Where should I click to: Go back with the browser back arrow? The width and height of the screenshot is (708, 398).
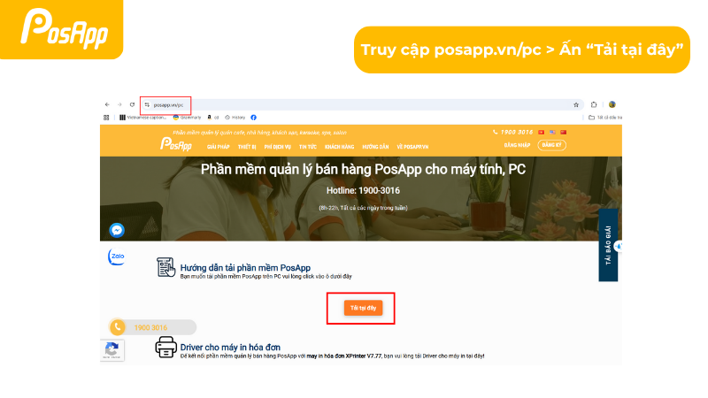[107, 104]
